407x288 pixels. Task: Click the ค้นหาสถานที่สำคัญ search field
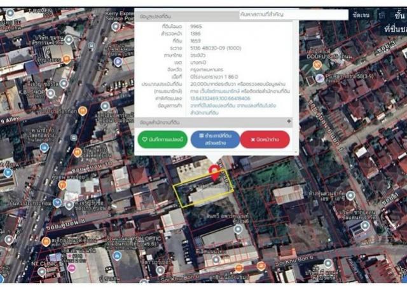click(x=294, y=15)
